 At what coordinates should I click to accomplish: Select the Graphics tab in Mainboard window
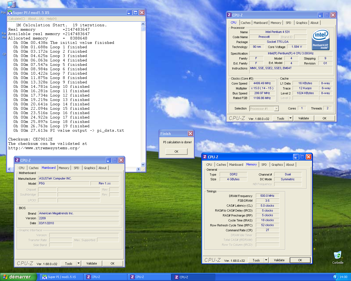(90, 168)
